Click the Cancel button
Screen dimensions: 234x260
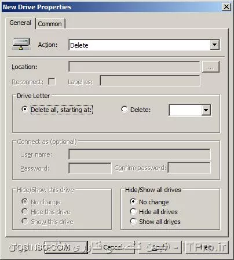tap(113, 247)
